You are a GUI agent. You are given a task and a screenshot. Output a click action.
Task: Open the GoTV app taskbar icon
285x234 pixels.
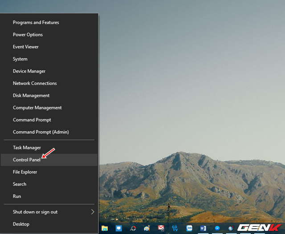pyautogui.click(x=175, y=228)
